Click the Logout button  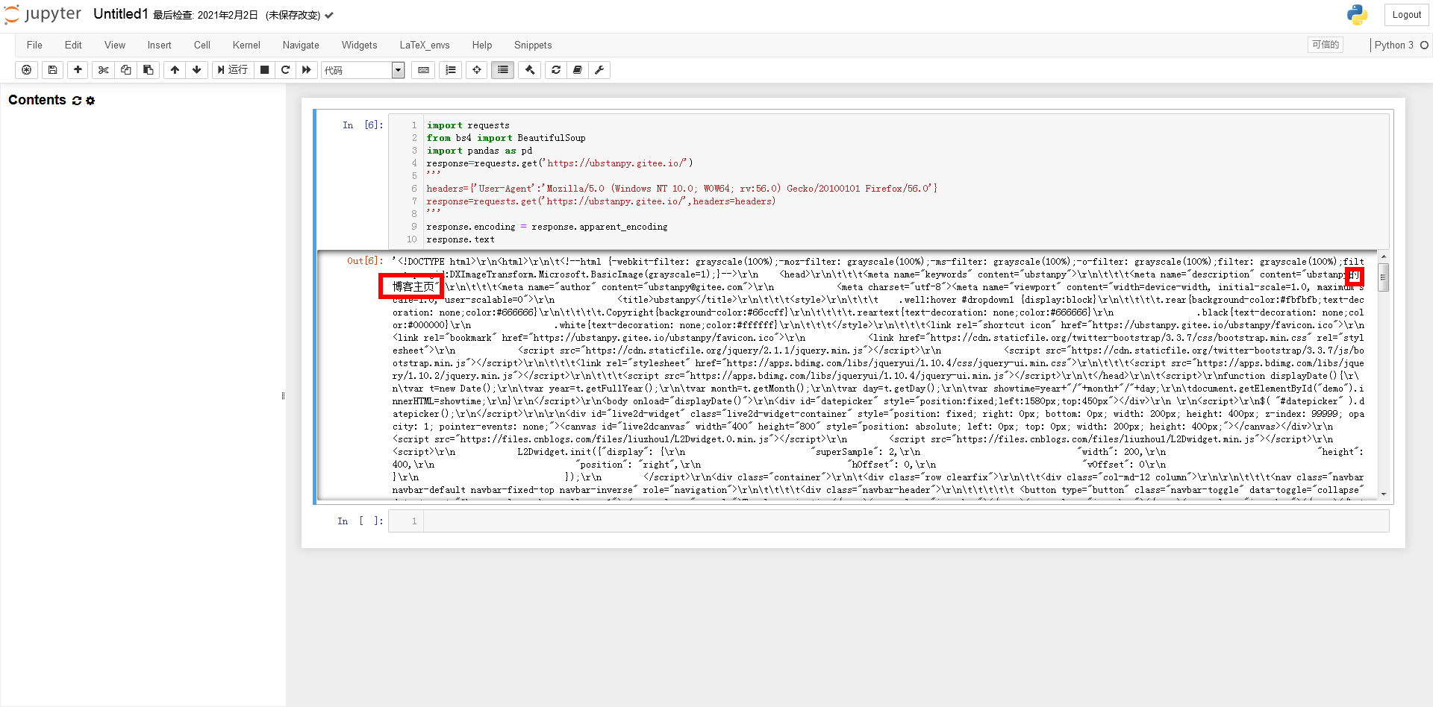coord(1406,15)
